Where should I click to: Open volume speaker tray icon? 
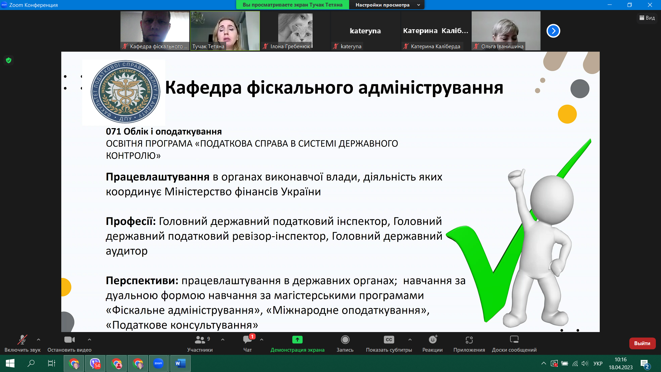coord(585,363)
